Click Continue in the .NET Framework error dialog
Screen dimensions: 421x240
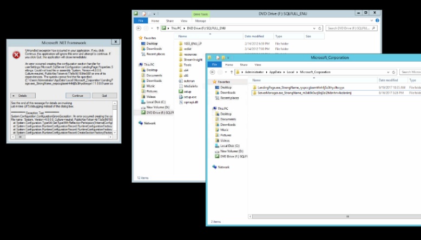point(78,96)
